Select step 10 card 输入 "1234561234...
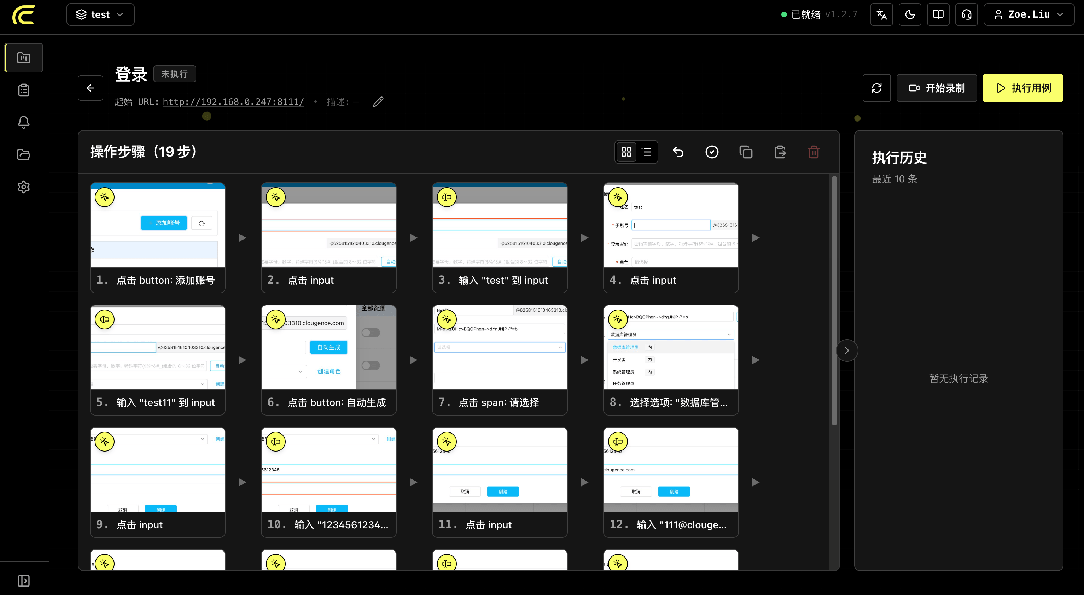 [329, 482]
